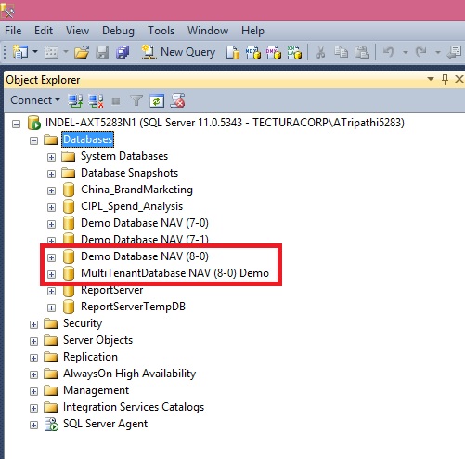Viewport: 465px width, 459px height.
Task: Expand Database Snapshots folder
Action: click(51, 175)
